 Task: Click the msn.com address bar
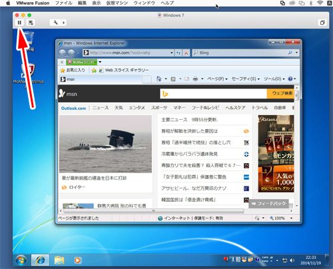coord(126,53)
